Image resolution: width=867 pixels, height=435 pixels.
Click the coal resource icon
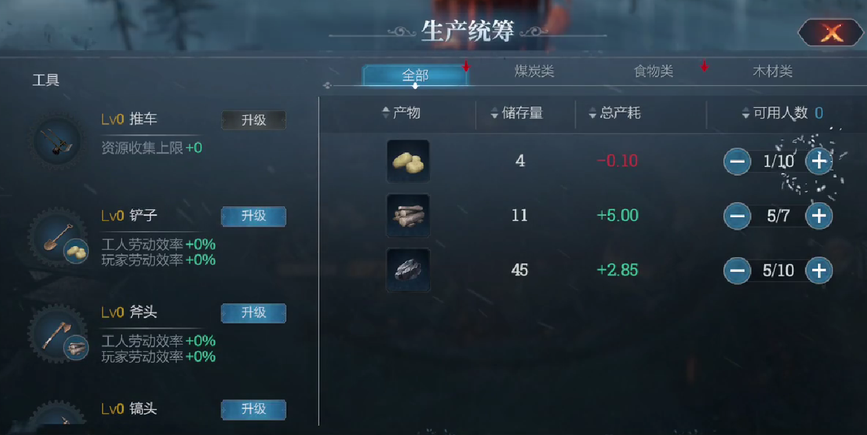coord(408,270)
